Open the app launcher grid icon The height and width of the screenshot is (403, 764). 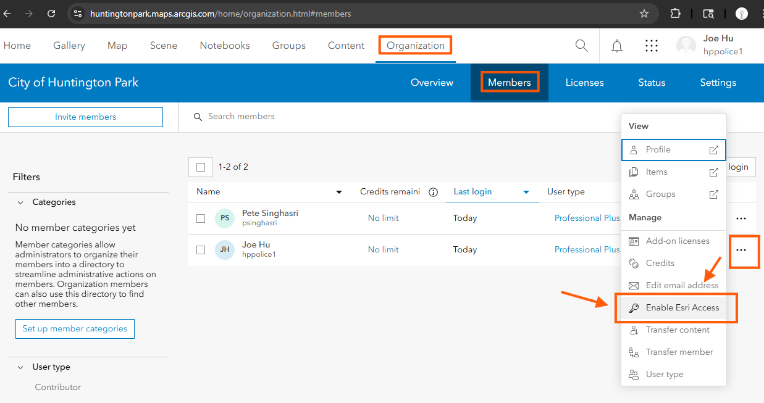point(650,46)
